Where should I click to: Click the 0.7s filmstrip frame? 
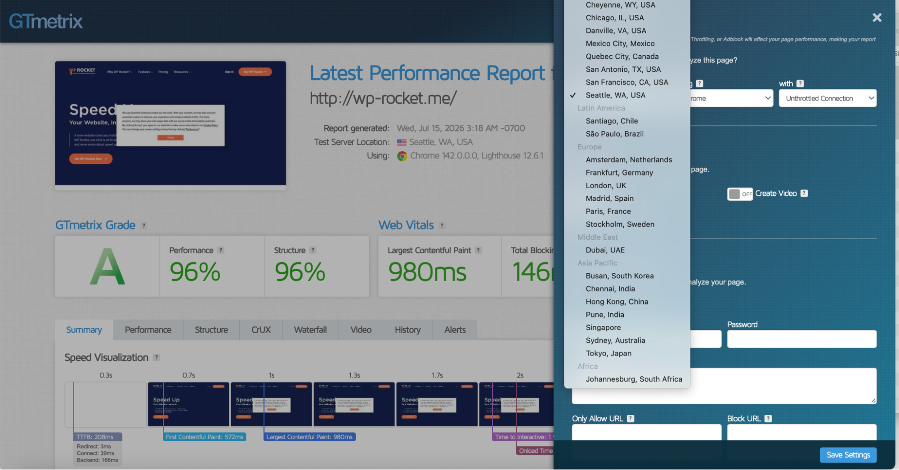click(188, 404)
